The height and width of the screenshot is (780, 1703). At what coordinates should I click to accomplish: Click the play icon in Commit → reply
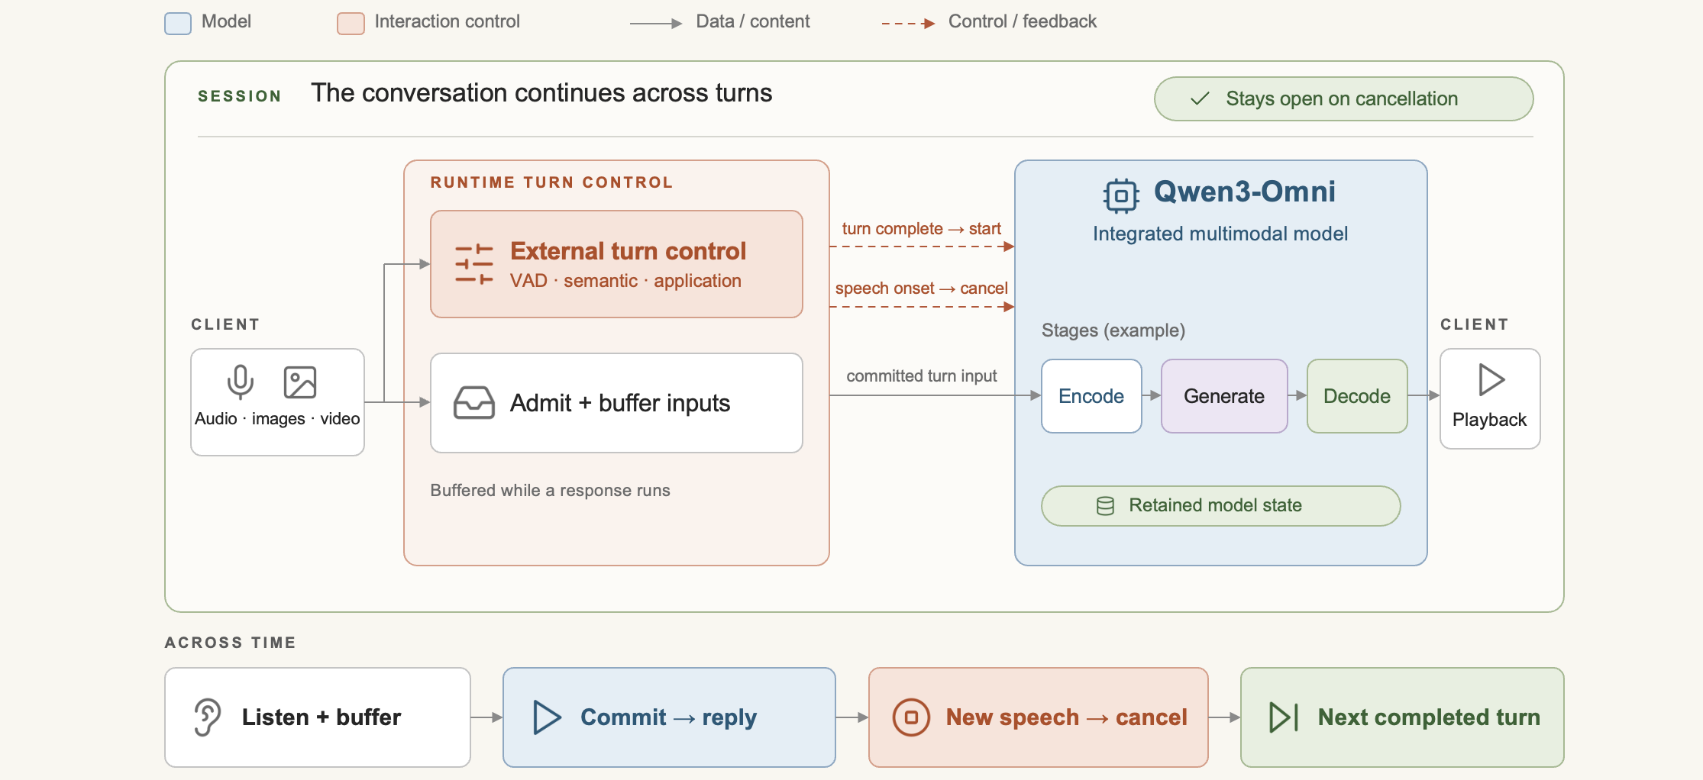(547, 717)
